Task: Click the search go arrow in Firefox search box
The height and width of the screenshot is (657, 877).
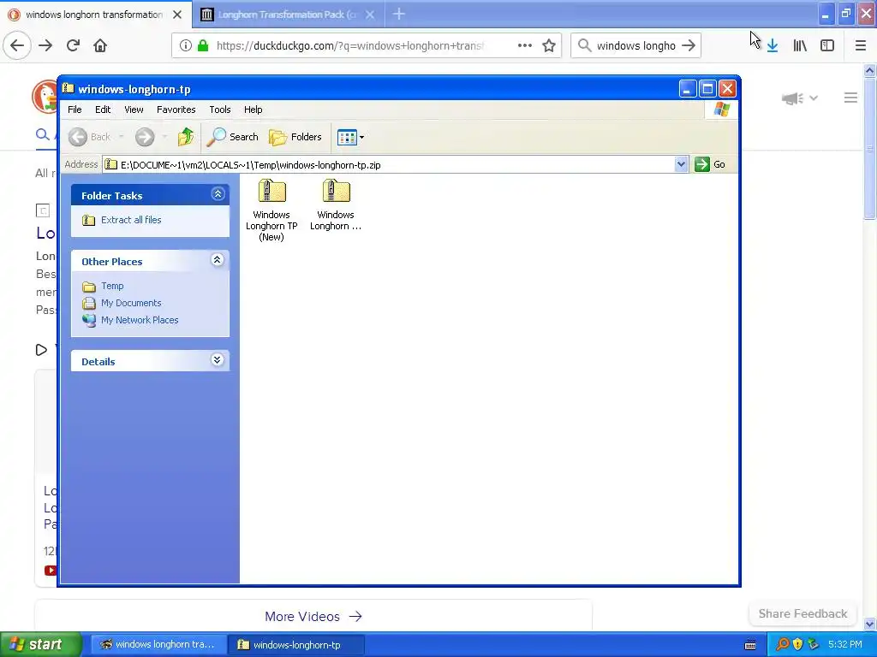Action: [689, 46]
